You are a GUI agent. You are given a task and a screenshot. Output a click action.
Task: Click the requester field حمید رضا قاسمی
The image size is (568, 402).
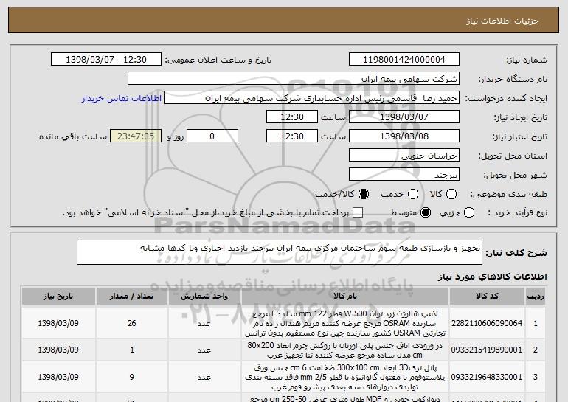312,98
